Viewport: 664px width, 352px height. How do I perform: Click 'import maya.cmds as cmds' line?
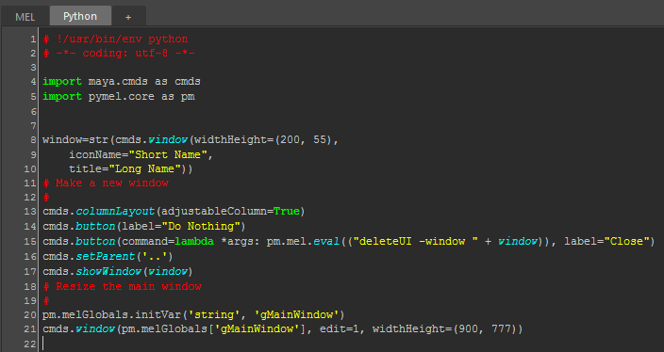(x=122, y=81)
